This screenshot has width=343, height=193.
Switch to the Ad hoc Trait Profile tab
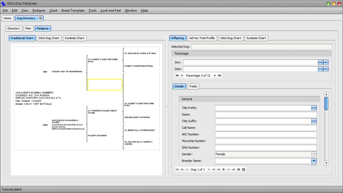tap(202, 38)
